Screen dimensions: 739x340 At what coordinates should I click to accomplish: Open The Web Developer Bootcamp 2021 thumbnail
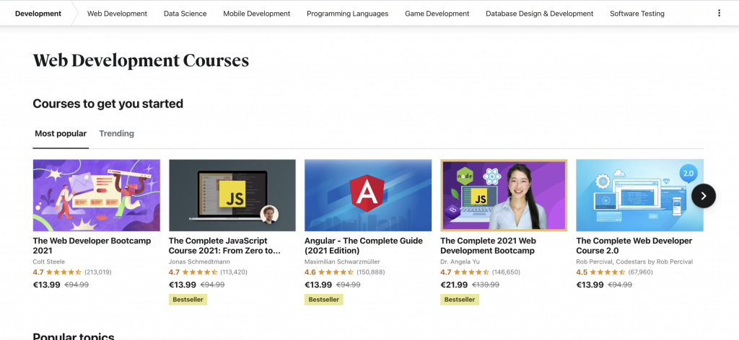(97, 195)
